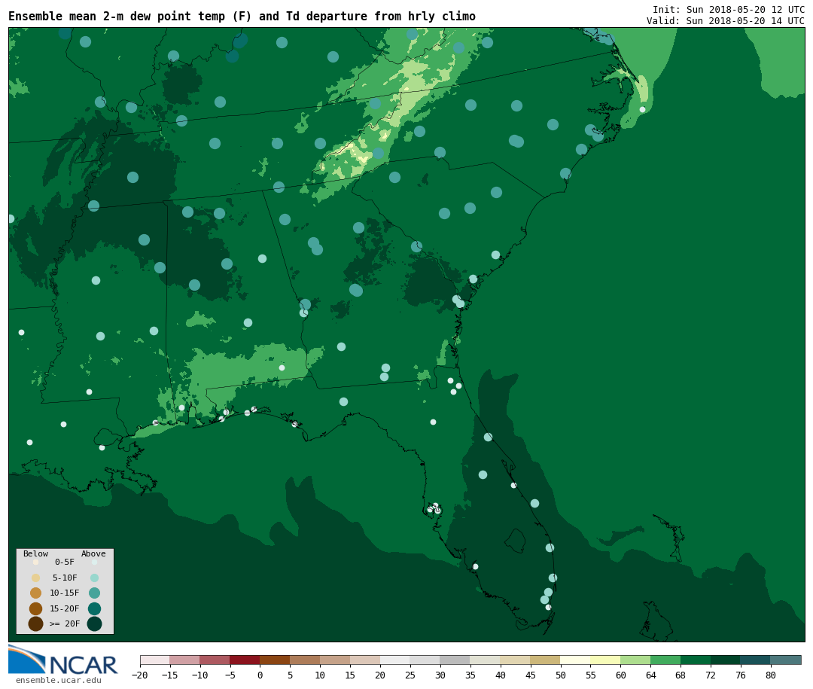Image resolution: width=813 pixels, height=689 pixels.
Task: Click the map title 'Ensemble mean 2-m dew point temp'
Action: 117,16
